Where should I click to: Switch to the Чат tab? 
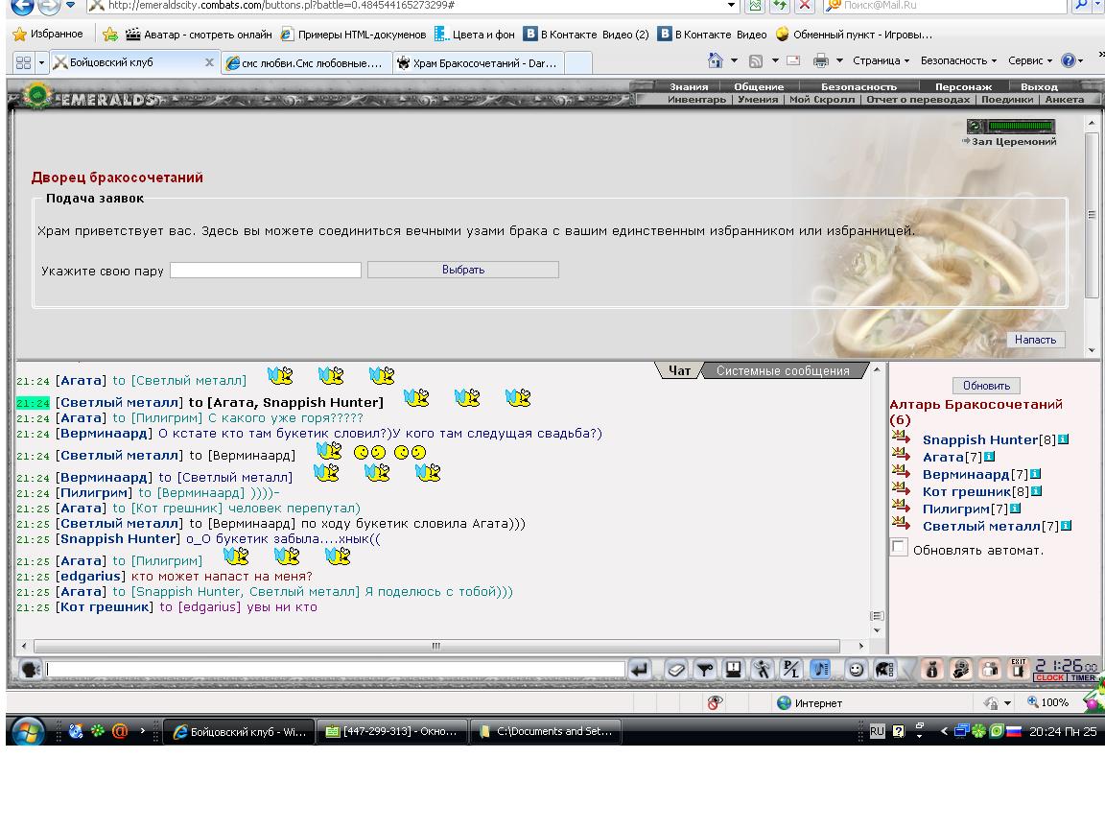pos(679,370)
